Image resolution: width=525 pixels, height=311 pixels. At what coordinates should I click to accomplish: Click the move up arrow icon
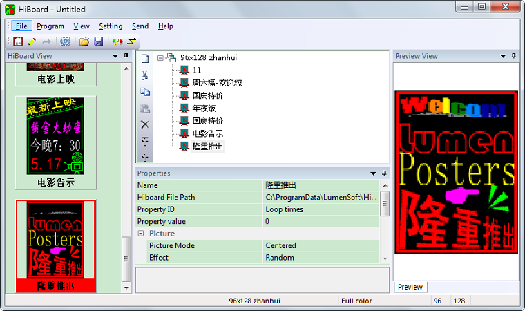coord(144,157)
